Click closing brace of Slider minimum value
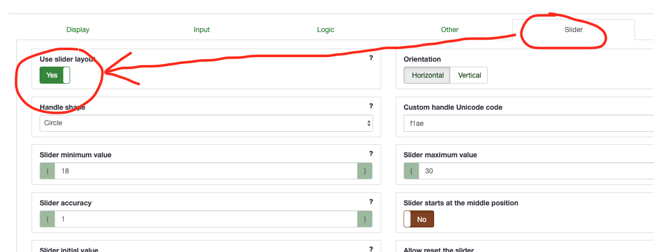 [365, 171]
